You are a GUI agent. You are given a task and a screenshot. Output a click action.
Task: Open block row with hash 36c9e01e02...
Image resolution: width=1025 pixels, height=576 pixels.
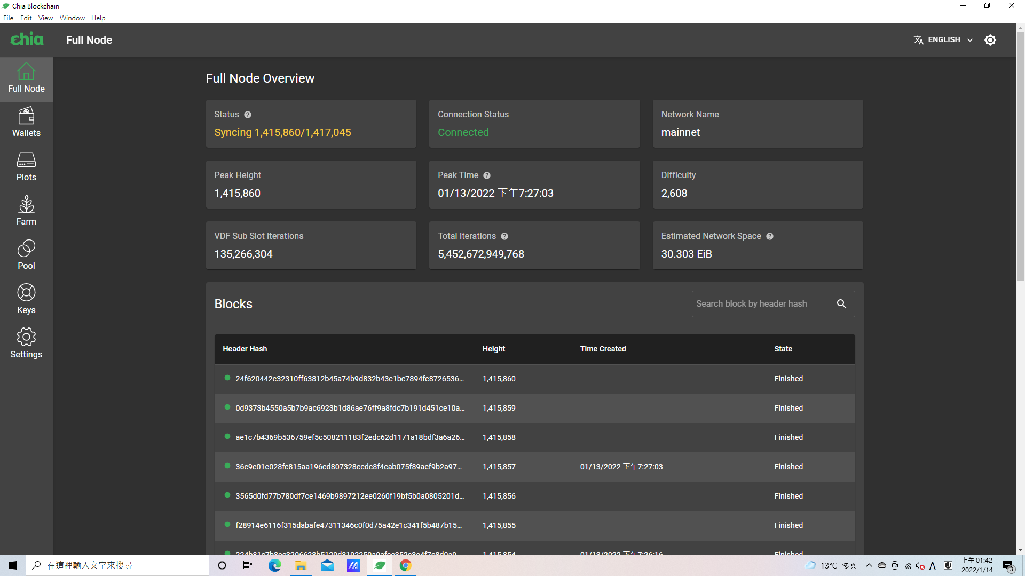tap(534, 467)
